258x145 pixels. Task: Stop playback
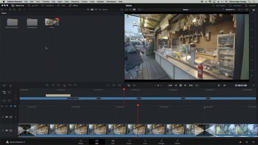(181, 85)
